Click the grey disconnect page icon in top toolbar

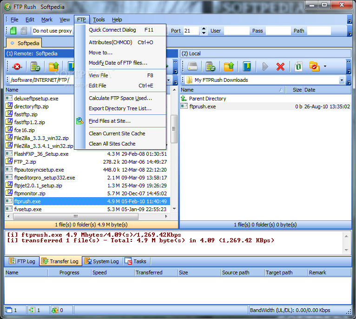pos(24,31)
